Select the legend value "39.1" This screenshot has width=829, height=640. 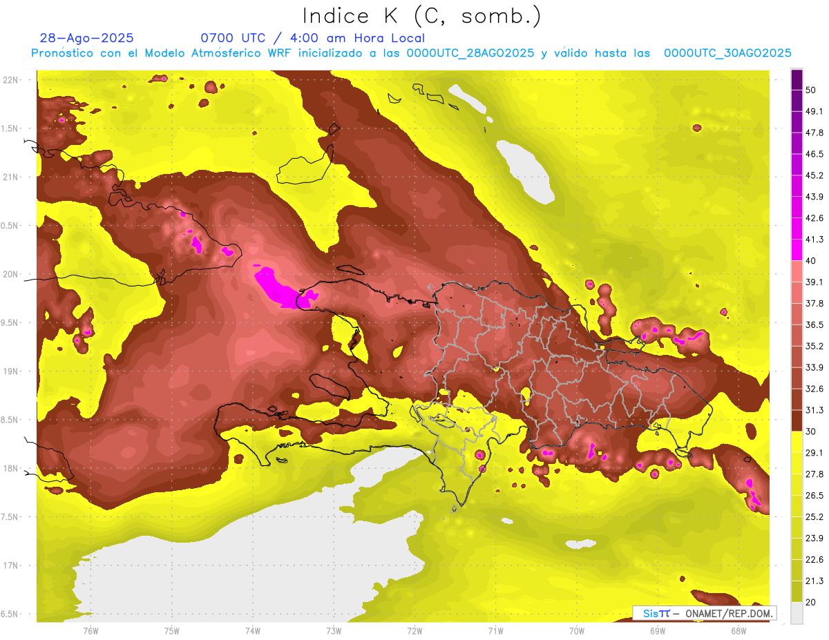(x=814, y=282)
